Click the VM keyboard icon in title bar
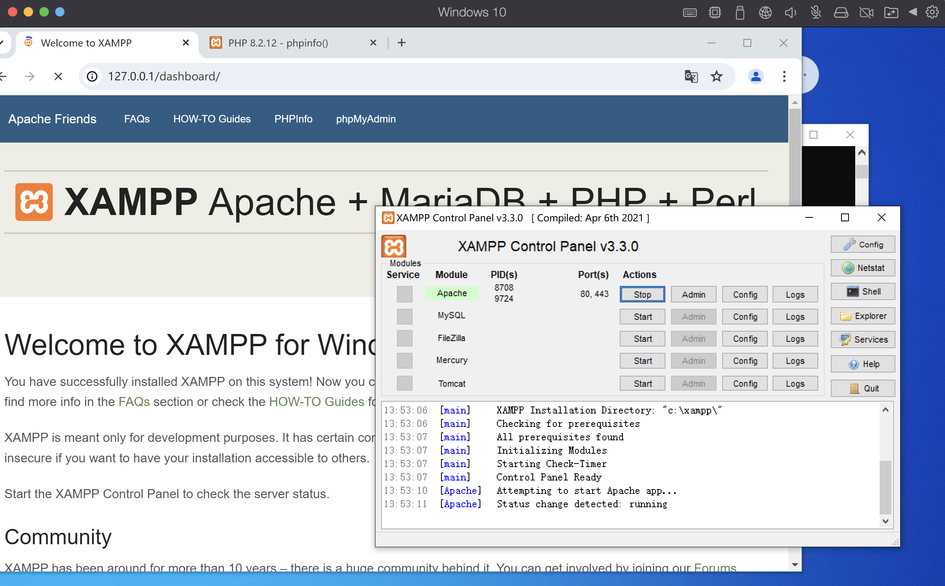Viewport: 945px width, 586px height. point(690,13)
